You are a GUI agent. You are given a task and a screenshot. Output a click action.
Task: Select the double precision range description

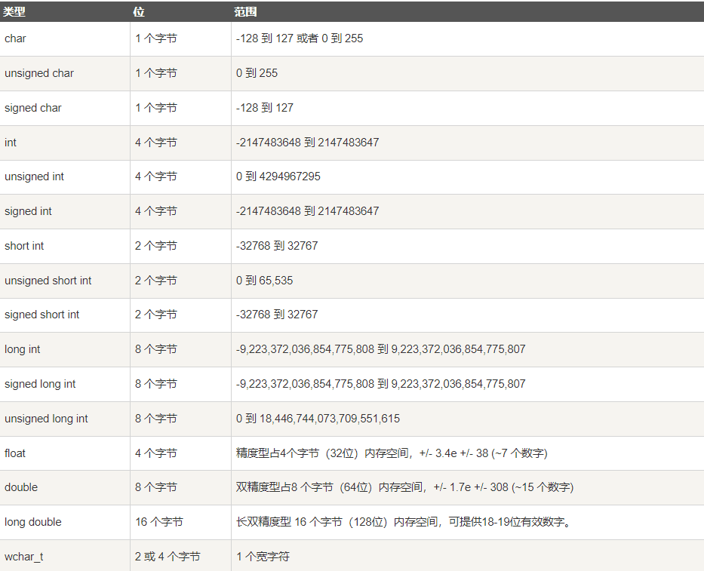click(x=404, y=487)
